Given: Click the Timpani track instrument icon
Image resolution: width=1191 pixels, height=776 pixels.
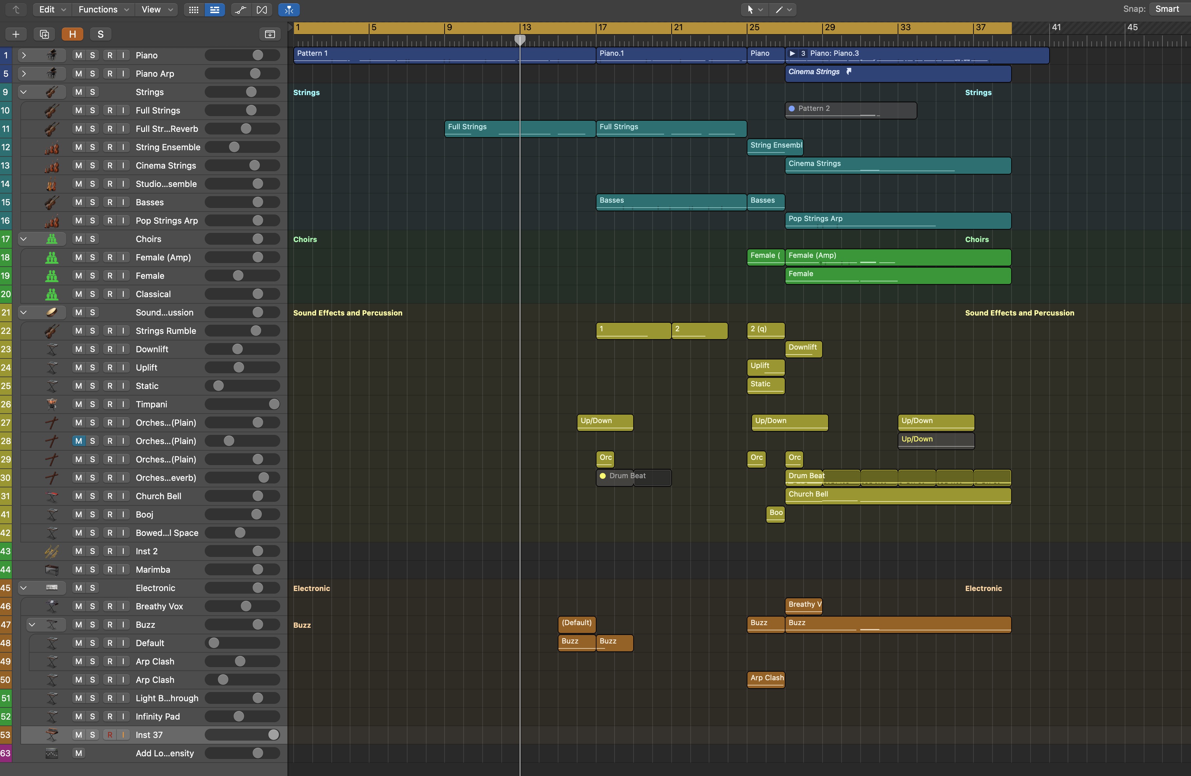Looking at the screenshot, I should (52, 404).
